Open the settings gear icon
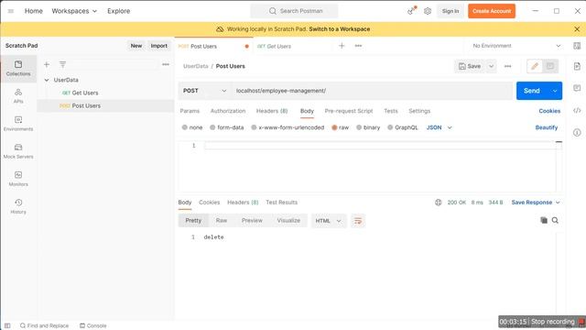The width and height of the screenshot is (586, 330). click(428, 11)
